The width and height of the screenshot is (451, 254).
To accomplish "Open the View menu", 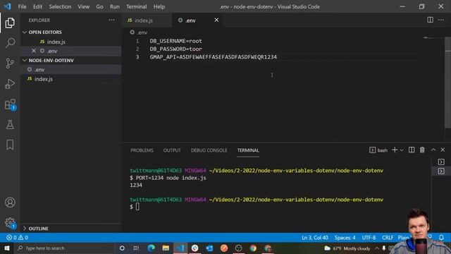I will click(83, 6).
